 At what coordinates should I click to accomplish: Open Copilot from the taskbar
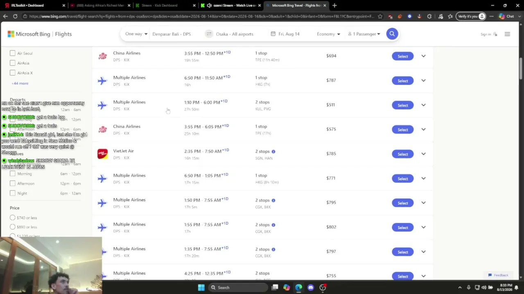[287, 287]
